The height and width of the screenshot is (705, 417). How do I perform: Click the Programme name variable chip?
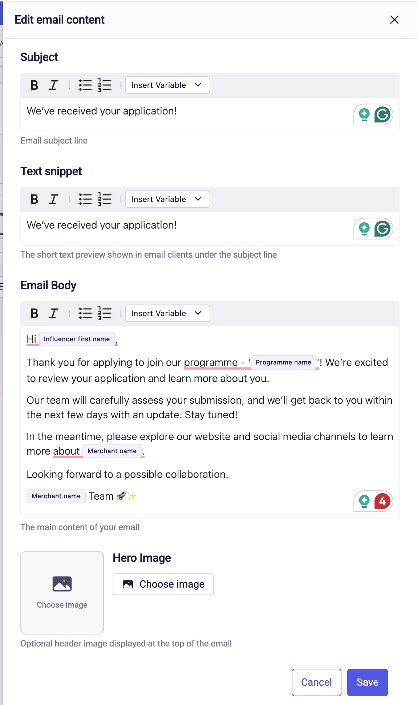coord(284,362)
